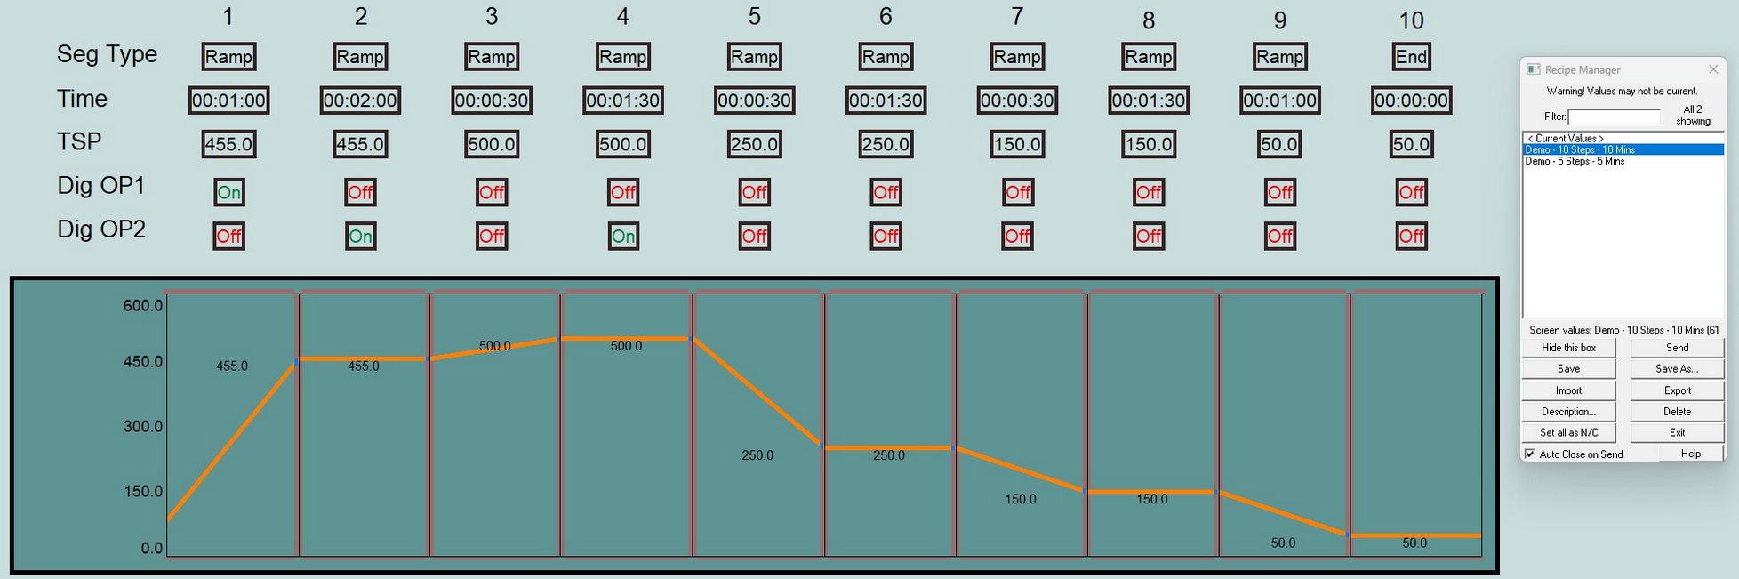The height and width of the screenshot is (579, 1739).
Task: Toggle Dig OP1 for segment 8
Action: (x=1149, y=192)
